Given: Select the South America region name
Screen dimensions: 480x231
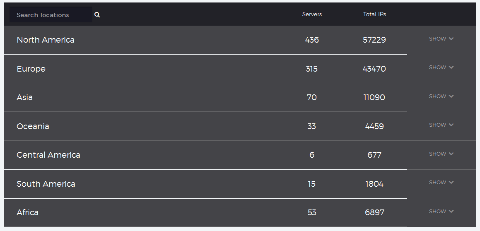Looking at the screenshot, I should pos(46,184).
